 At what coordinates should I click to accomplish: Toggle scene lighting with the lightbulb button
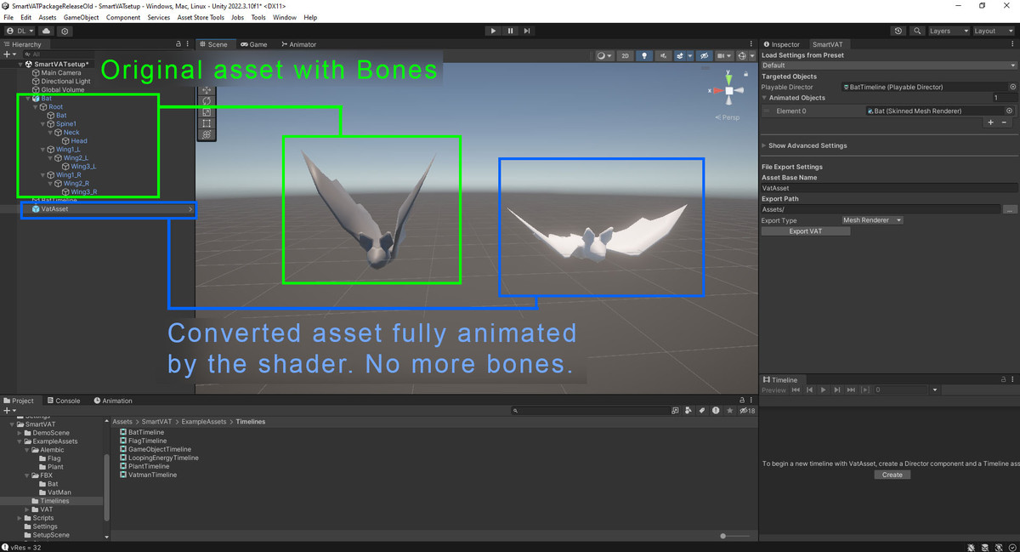tap(645, 56)
